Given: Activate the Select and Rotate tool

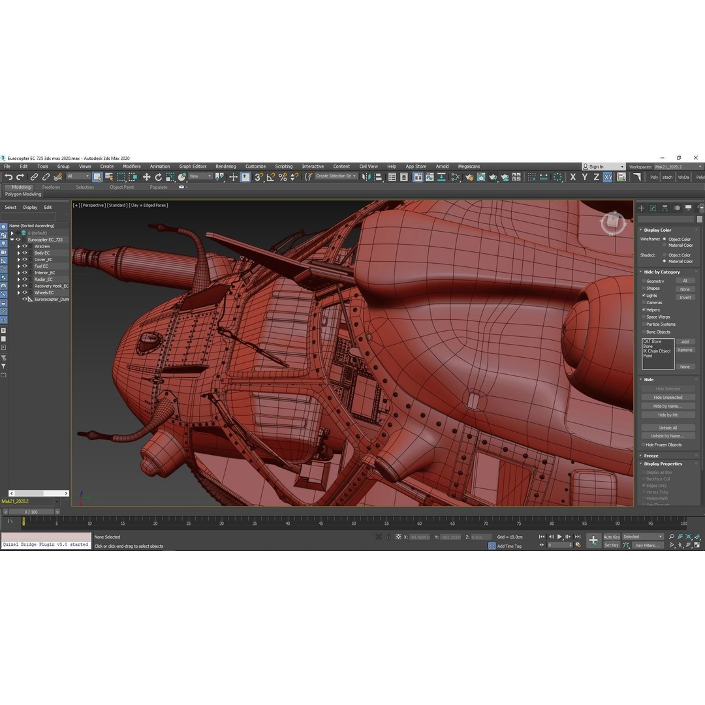Looking at the screenshot, I should click(x=158, y=177).
